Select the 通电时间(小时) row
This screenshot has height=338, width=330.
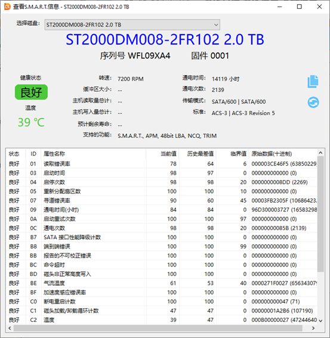pos(162,210)
